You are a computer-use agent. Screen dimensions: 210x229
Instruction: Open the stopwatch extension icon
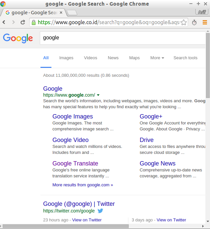click(194, 23)
